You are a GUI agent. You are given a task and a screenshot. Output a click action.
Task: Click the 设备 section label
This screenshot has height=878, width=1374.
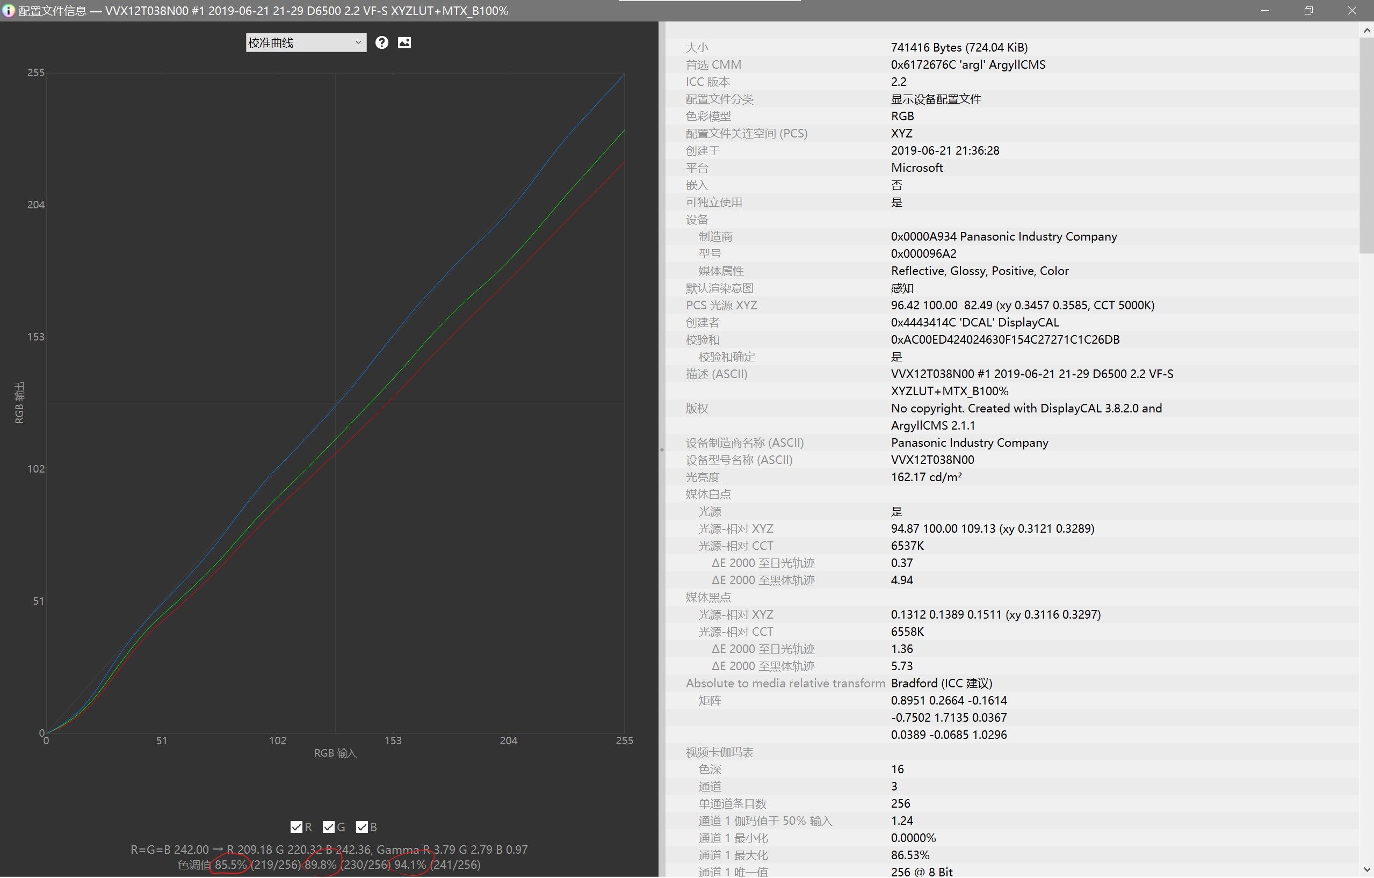697,220
